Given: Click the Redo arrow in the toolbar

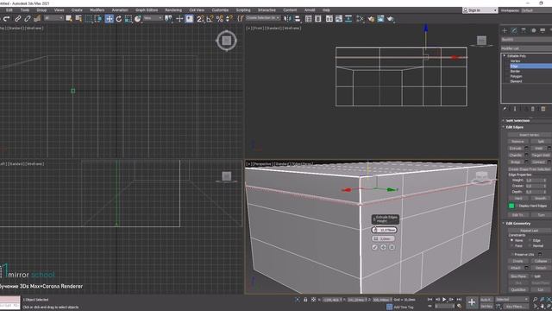Looking at the screenshot, I should 7,19.
